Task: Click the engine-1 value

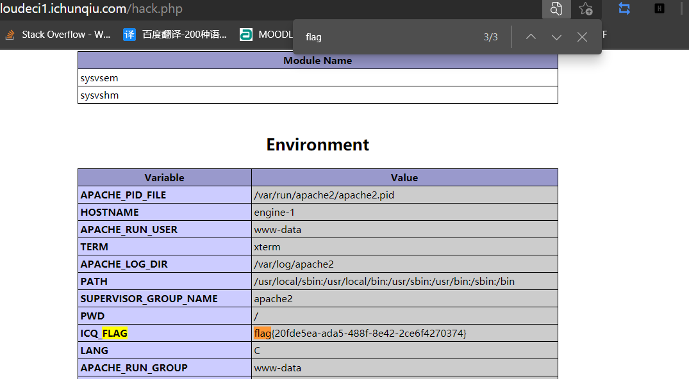Action: pyautogui.click(x=274, y=212)
